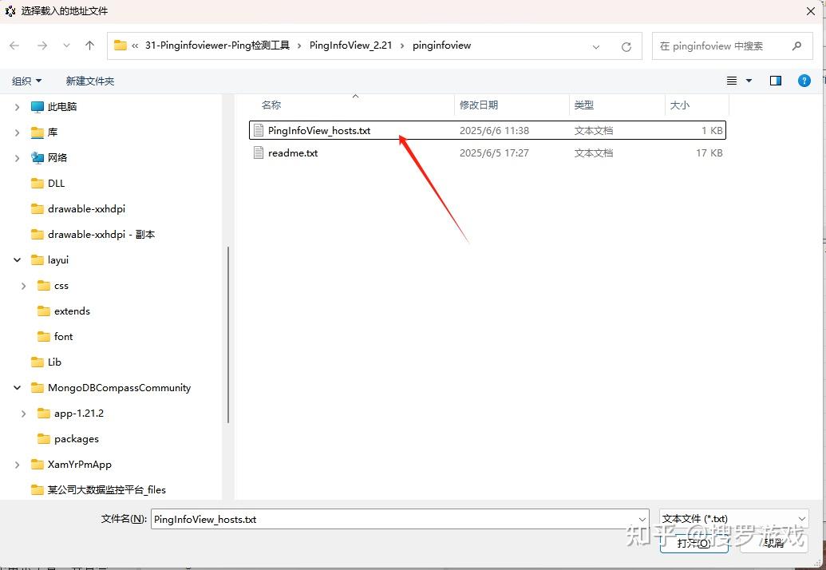
Task: Toggle the preview pane
Action: tap(775, 80)
